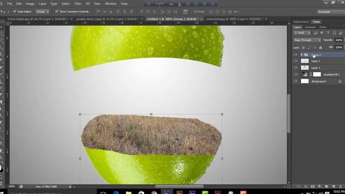Toggle the Auto-Select checkbox

(x=15, y=11)
